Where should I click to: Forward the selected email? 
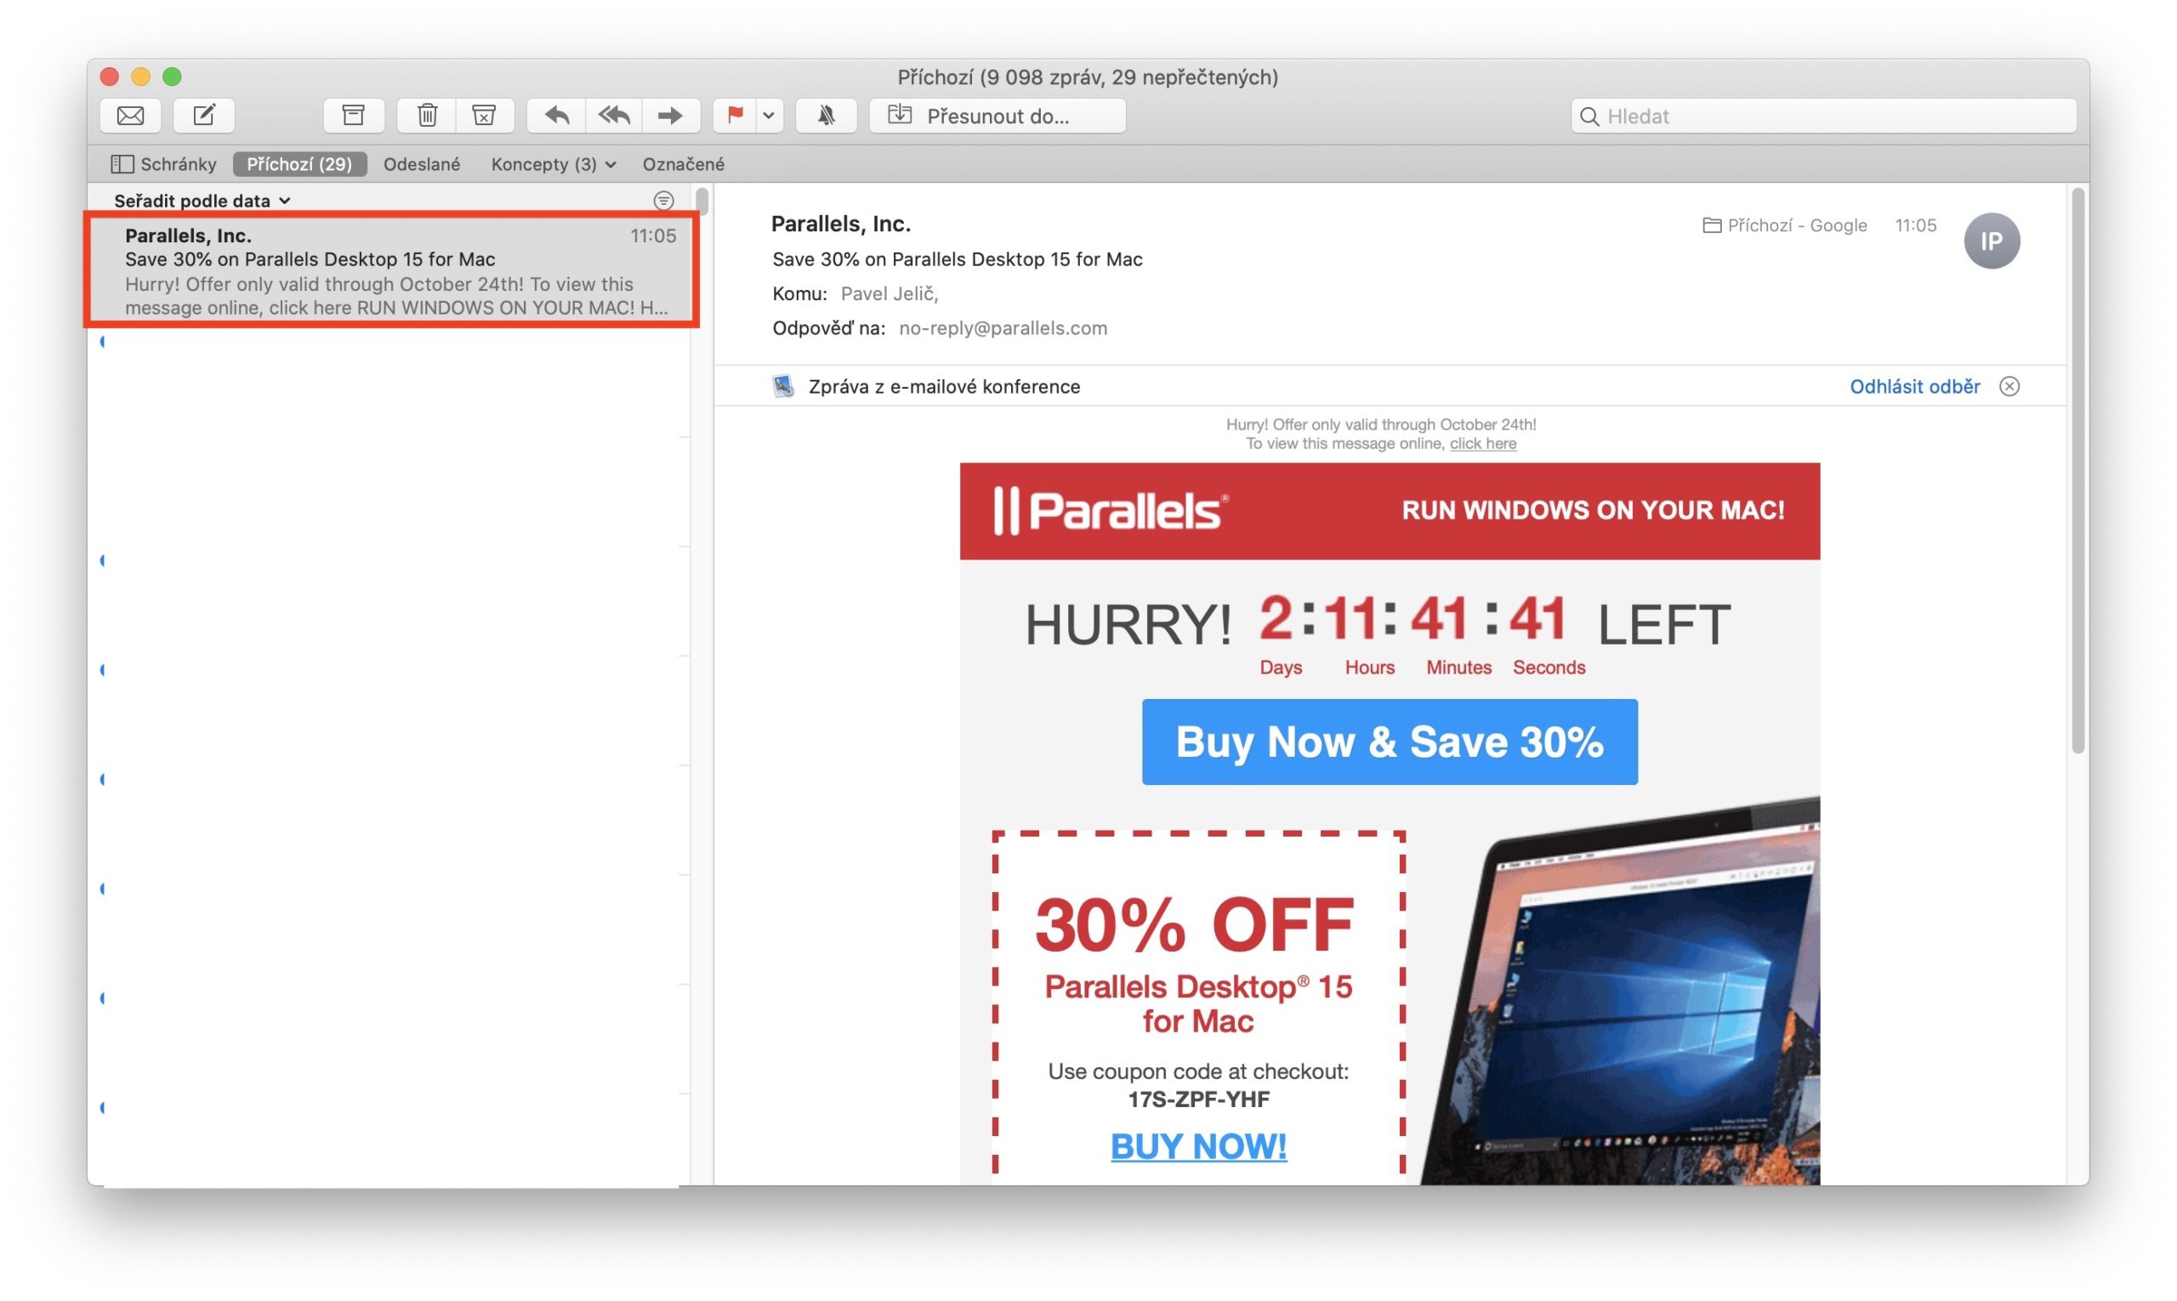coord(671,115)
